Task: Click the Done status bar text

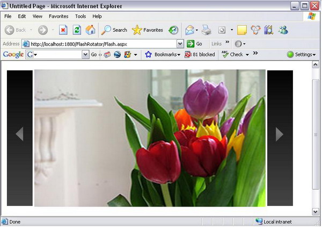Action: pos(15,222)
